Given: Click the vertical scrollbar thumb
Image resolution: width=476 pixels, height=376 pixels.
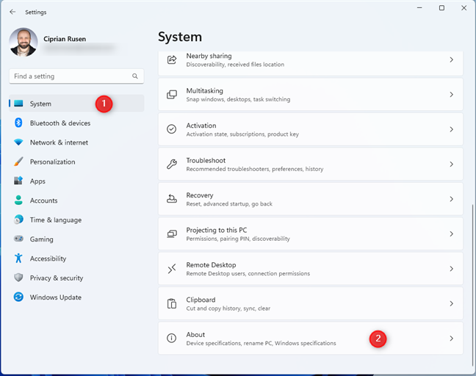Looking at the screenshot, I should pyautogui.click(x=472, y=285).
